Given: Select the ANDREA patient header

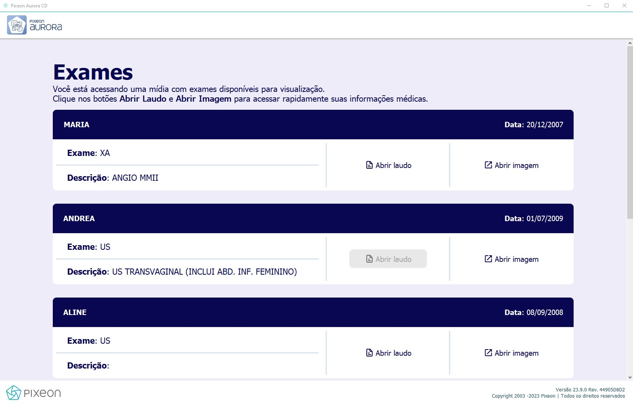Looking at the screenshot, I should (x=313, y=218).
